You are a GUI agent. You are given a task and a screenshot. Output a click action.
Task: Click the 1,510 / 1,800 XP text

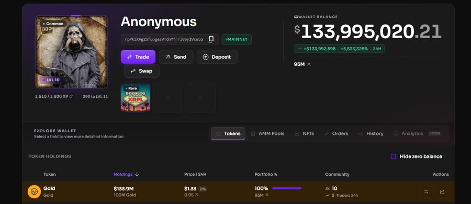tap(51, 97)
